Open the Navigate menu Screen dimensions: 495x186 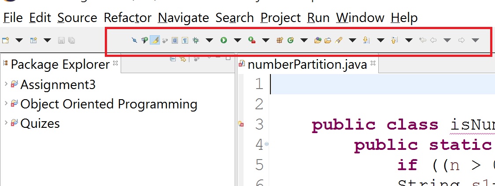coord(183,18)
